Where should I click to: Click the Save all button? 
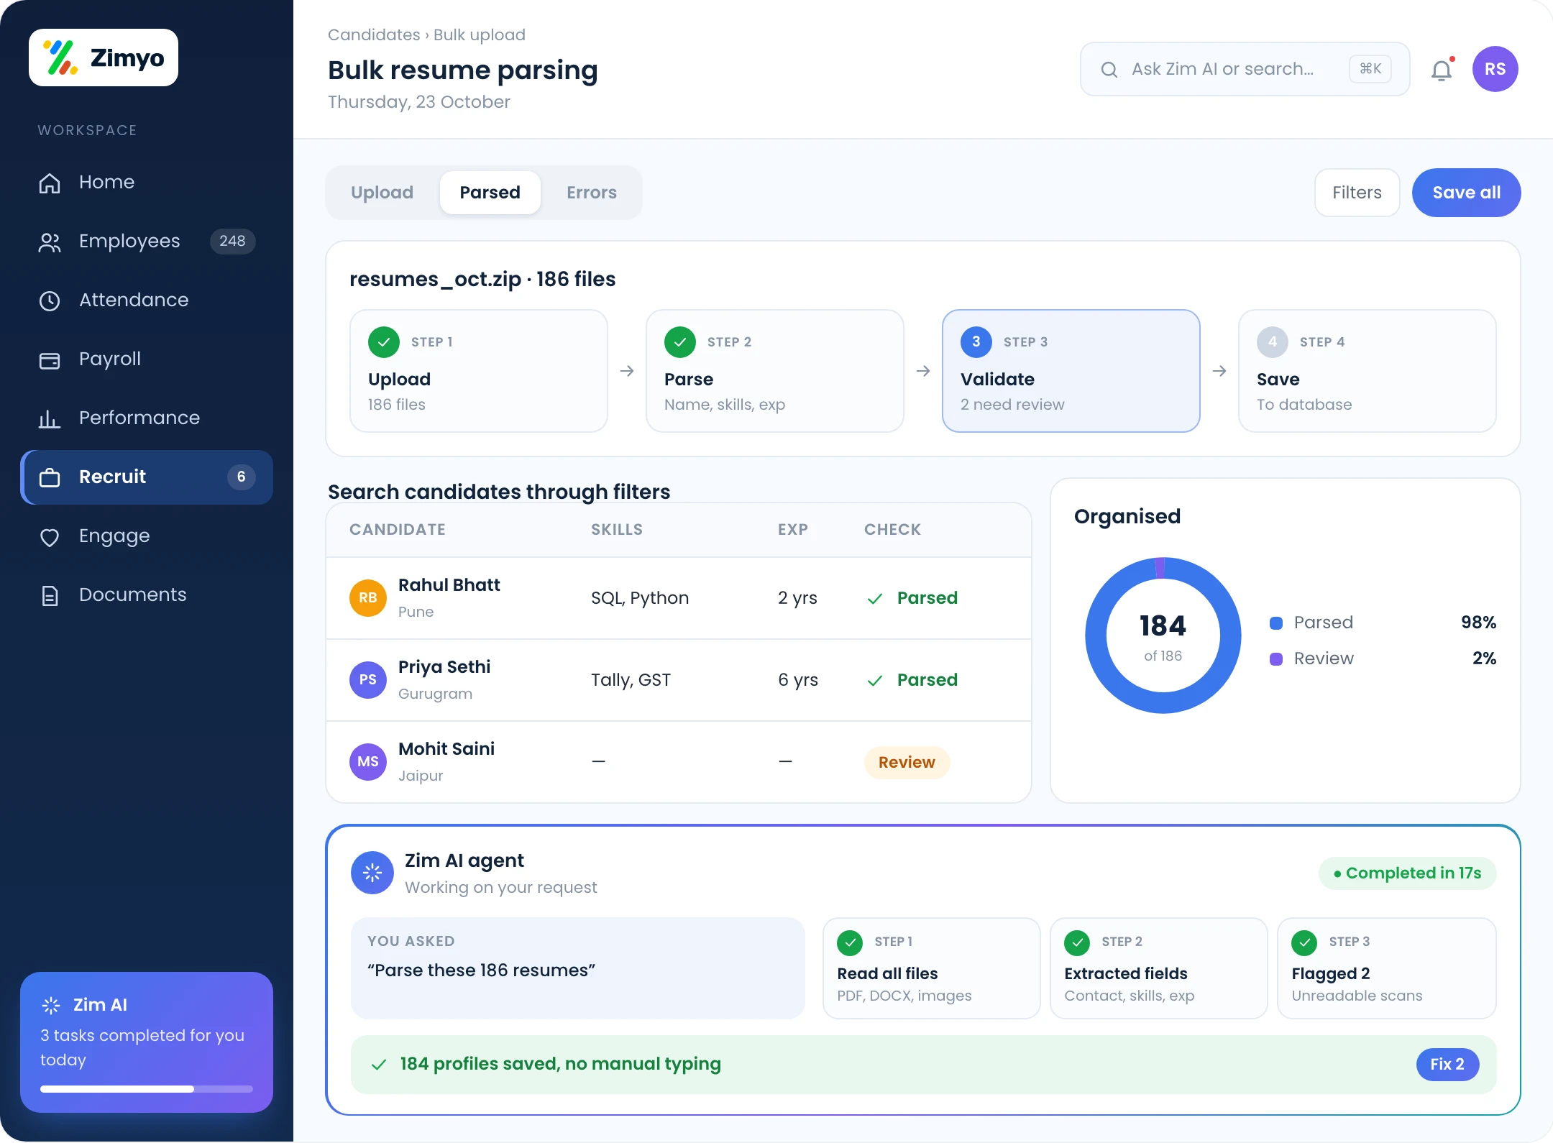1466,192
